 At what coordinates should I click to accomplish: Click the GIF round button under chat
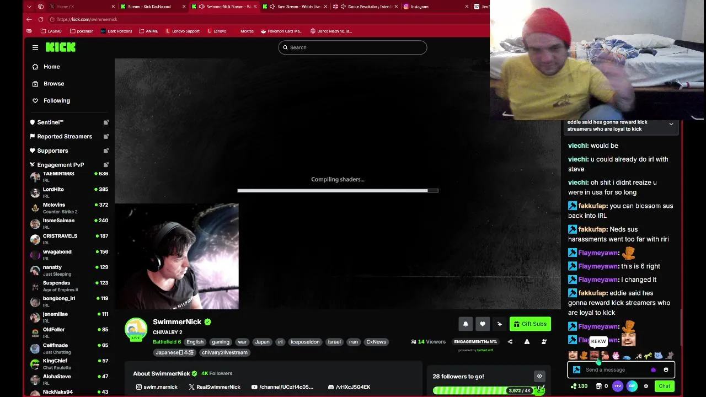coord(632,386)
